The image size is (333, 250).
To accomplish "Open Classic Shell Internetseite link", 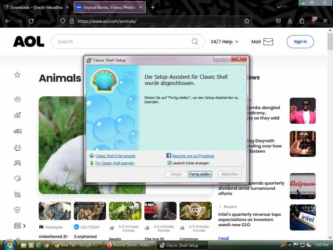I will coord(115,156).
